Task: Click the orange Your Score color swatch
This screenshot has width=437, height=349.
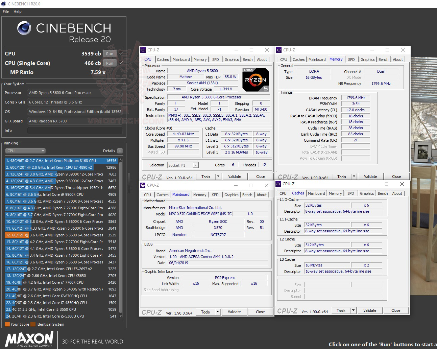Action: click(x=7, y=324)
